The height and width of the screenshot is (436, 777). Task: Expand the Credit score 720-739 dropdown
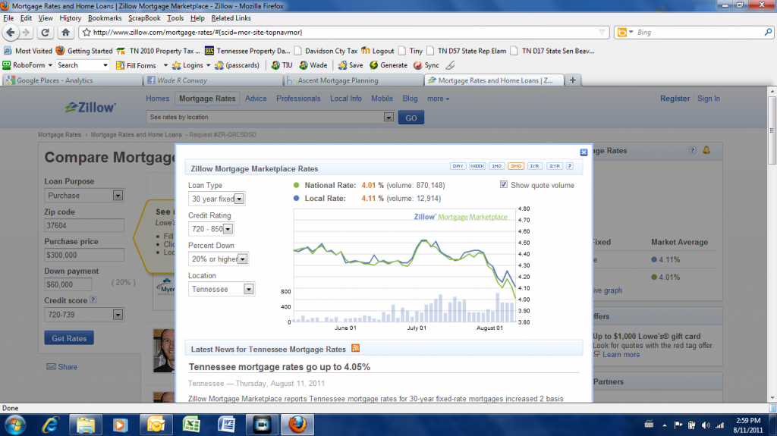pyautogui.click(x=83, y=315)
